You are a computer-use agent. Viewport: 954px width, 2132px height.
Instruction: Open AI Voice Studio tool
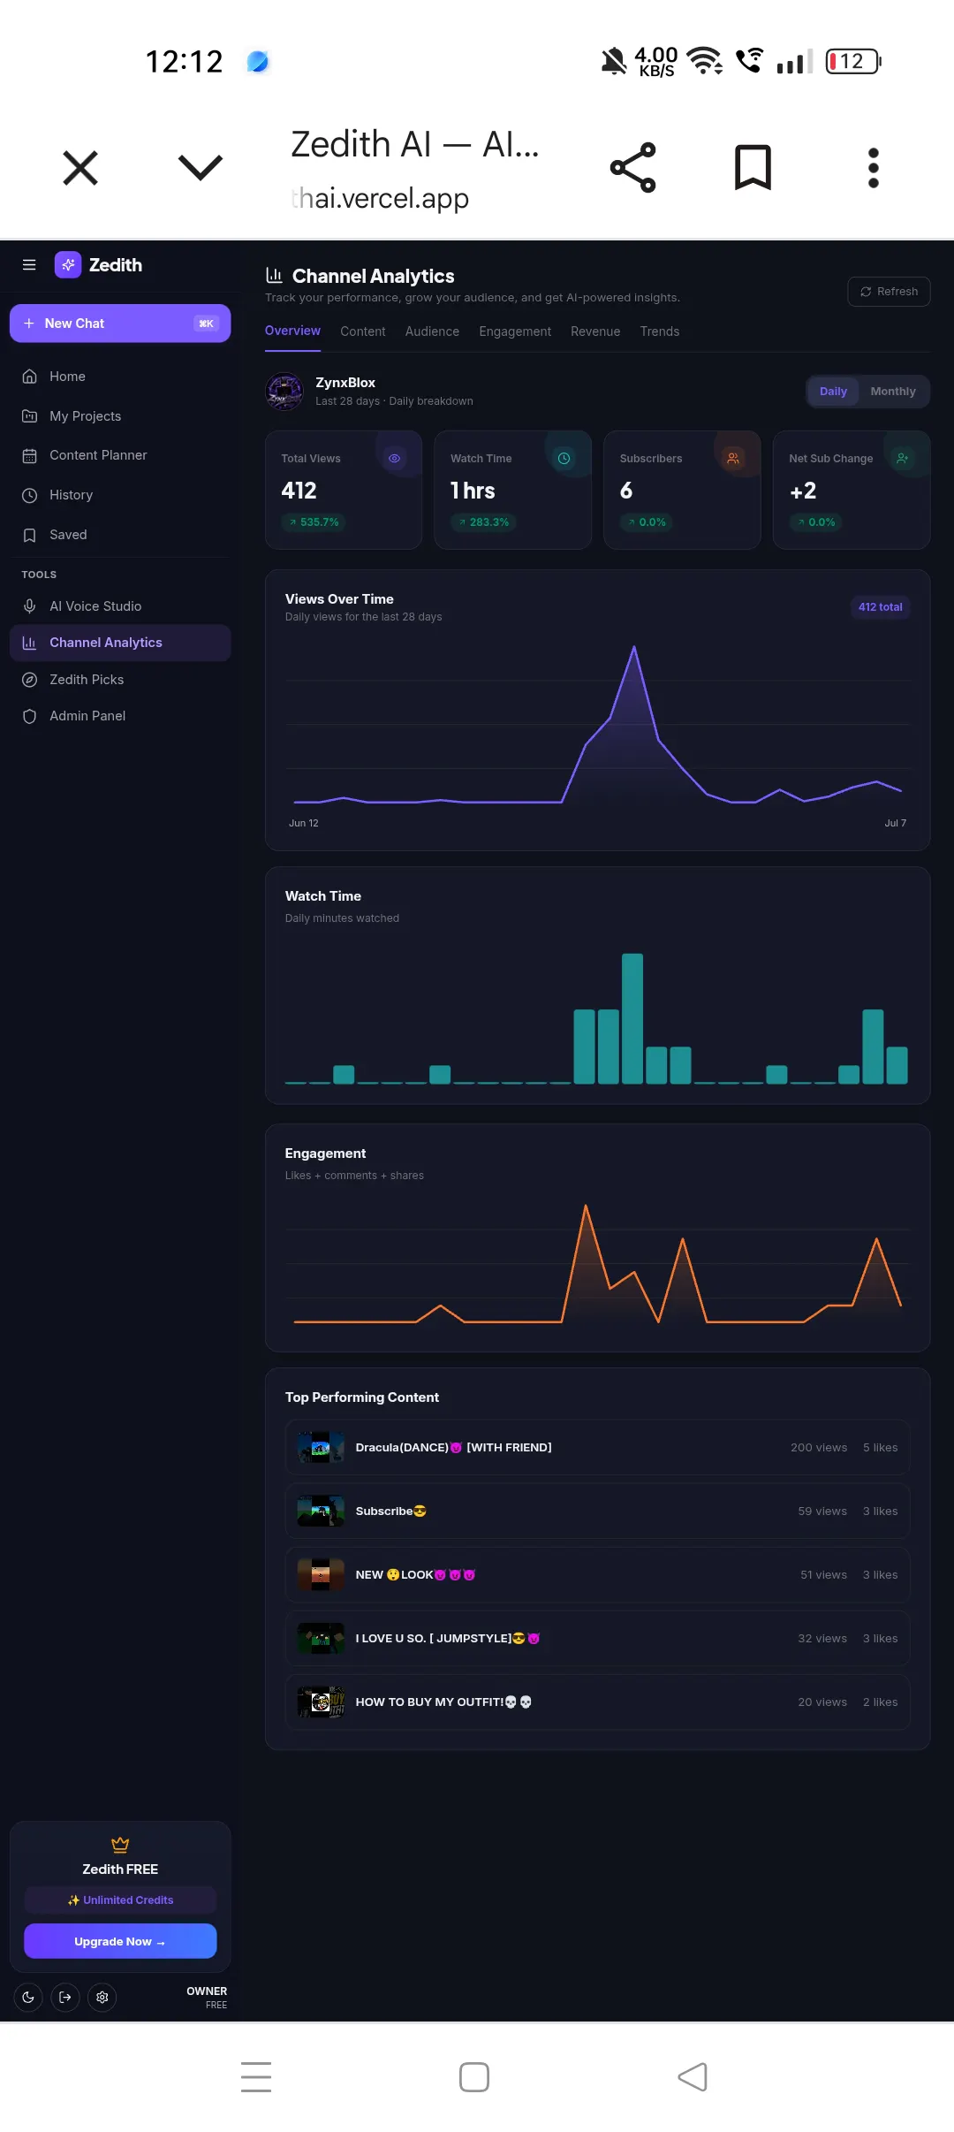click(120, 606)
